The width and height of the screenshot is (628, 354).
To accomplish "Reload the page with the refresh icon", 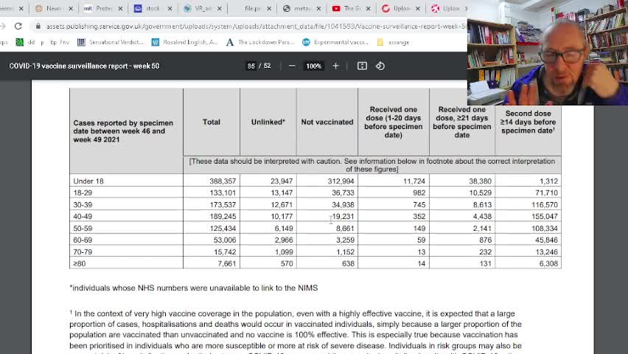I will click(18, 26).
